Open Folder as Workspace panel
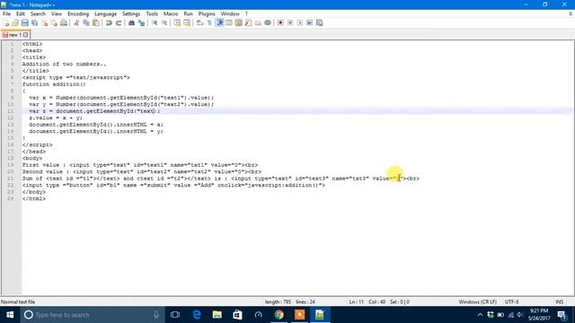This screenshot has height=323, width=575. (x=258, y=22)
